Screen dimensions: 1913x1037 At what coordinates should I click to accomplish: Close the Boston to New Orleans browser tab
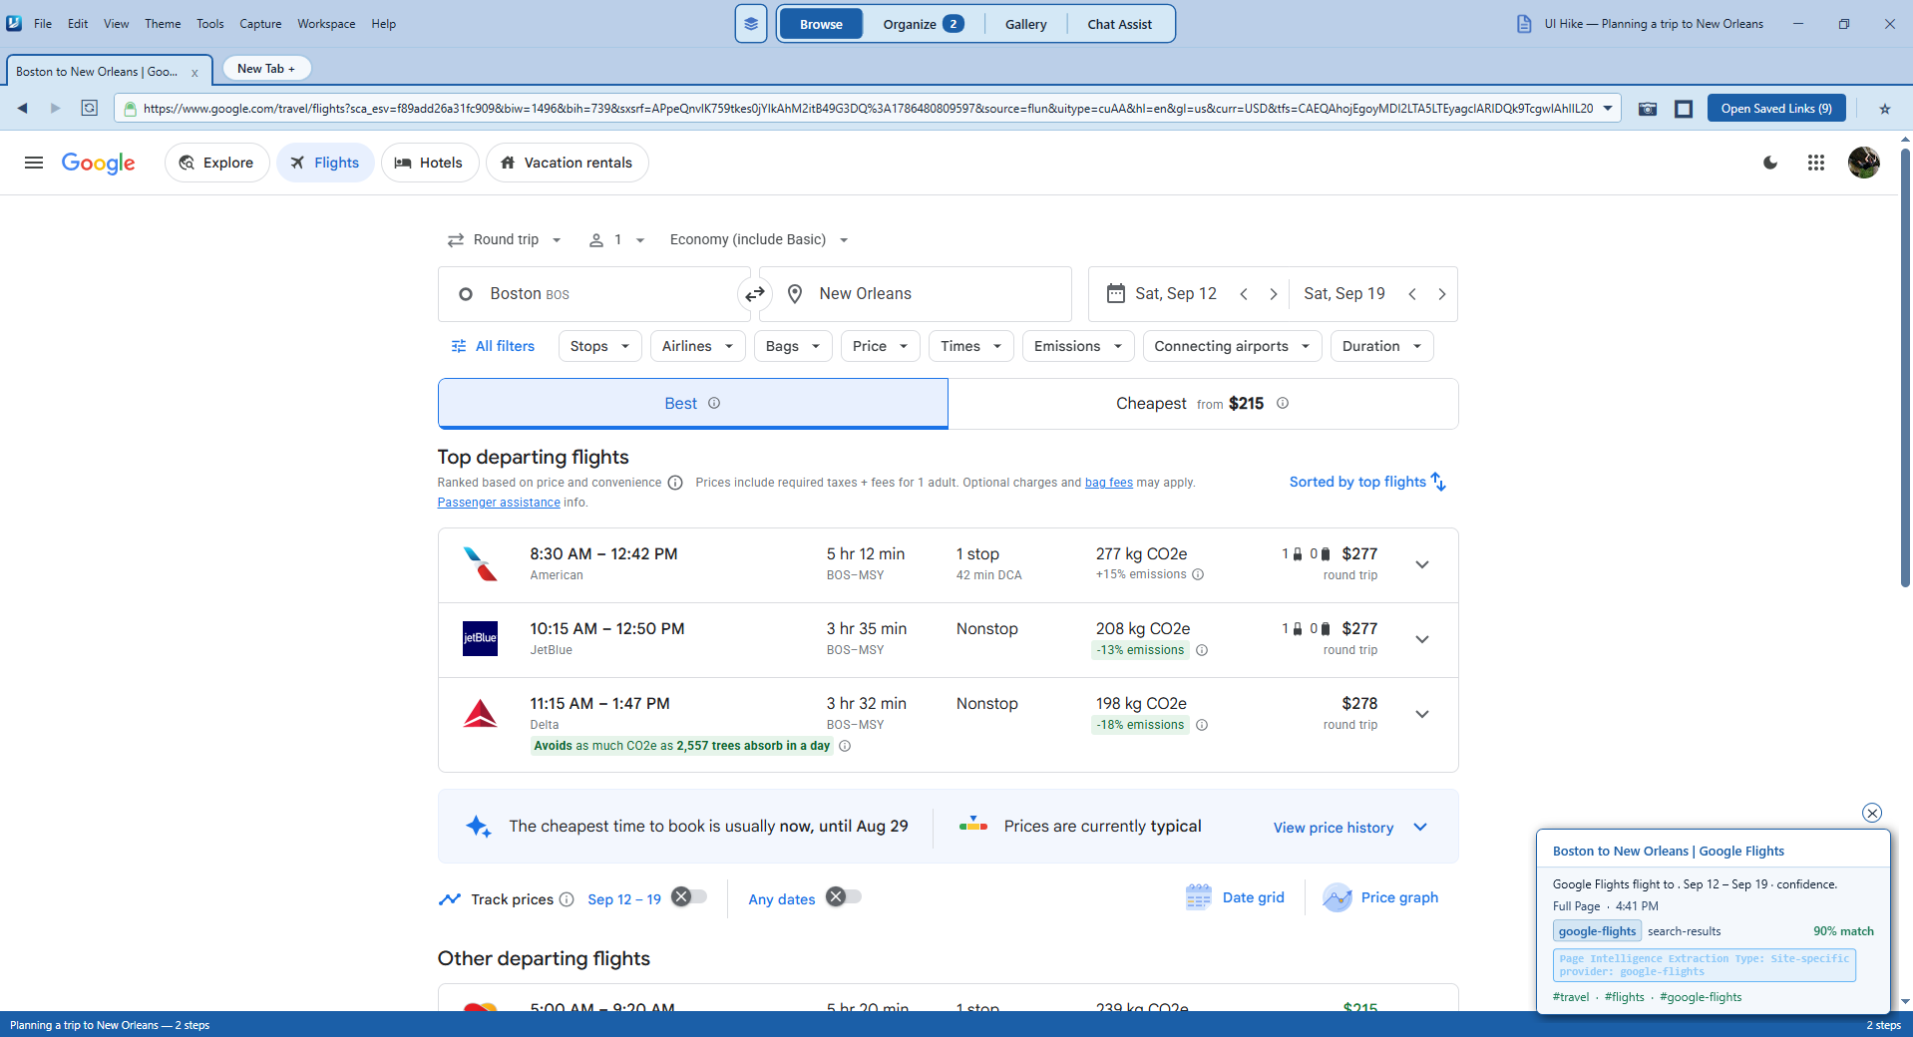click(x=194, y=72)
